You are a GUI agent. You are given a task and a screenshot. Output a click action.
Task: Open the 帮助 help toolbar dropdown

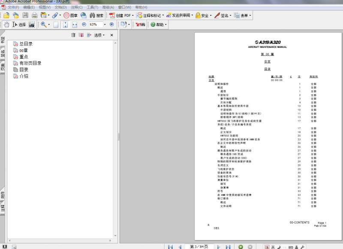166,24
